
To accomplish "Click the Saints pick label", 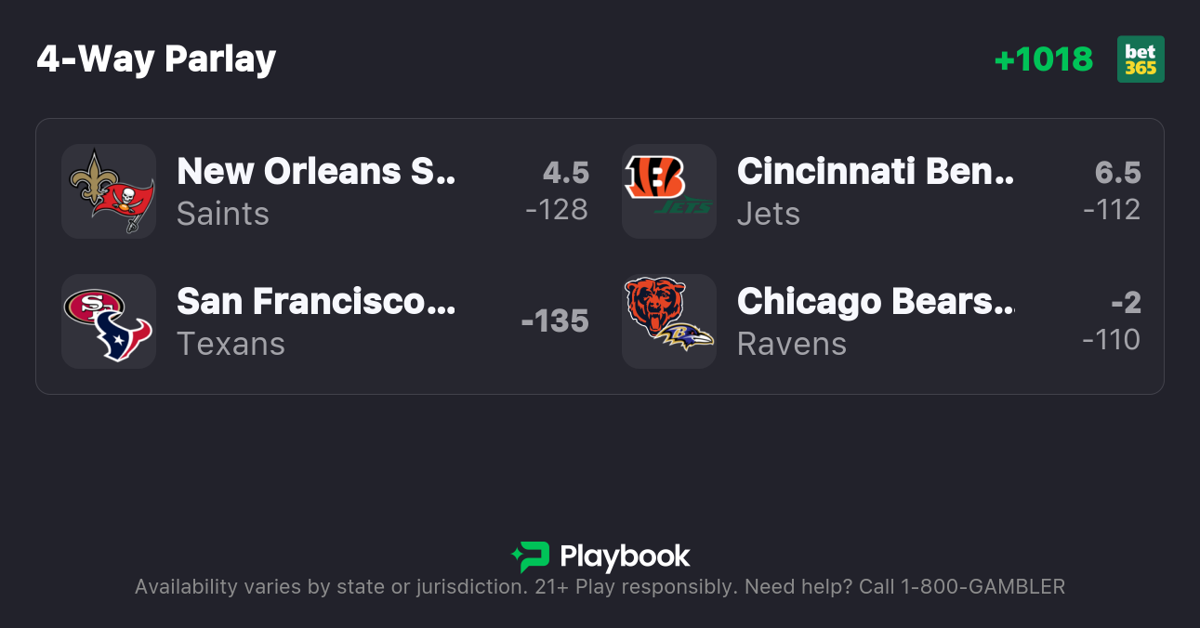I will pos(223,214).
